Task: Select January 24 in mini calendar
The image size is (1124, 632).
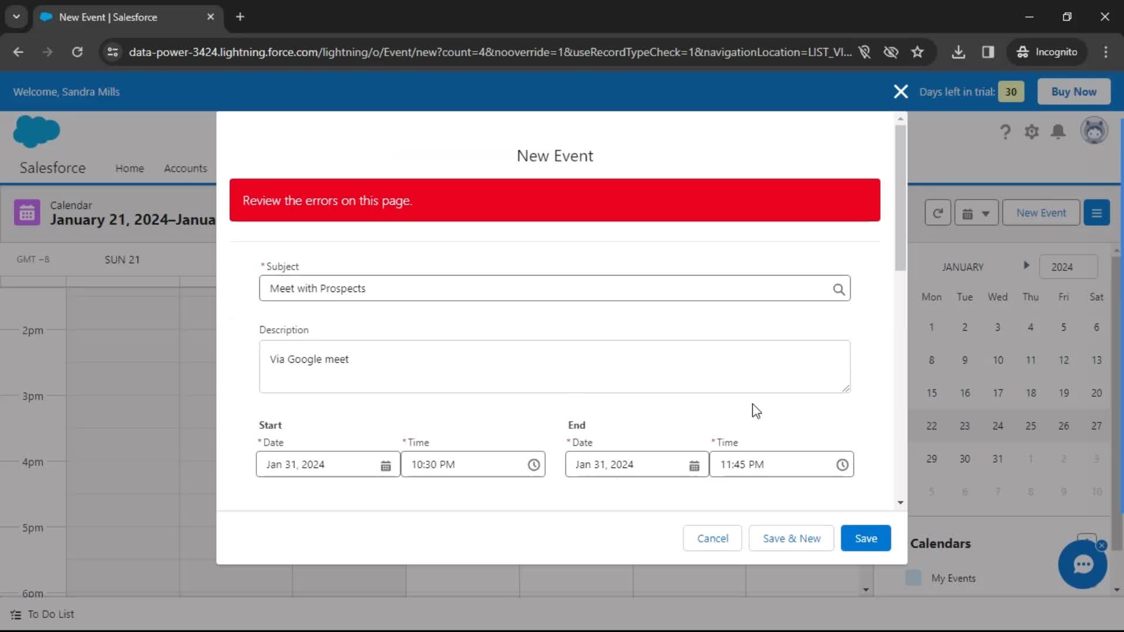Action: pyautogui.click(x=998, y=426)
